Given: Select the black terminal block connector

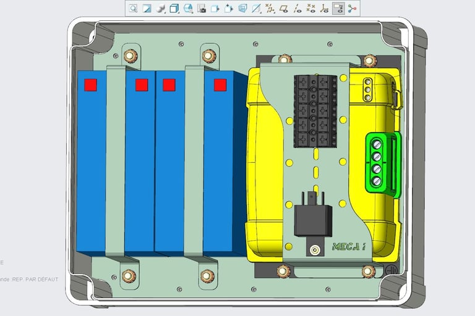Looking at the screenshot, I should [315, 111].
